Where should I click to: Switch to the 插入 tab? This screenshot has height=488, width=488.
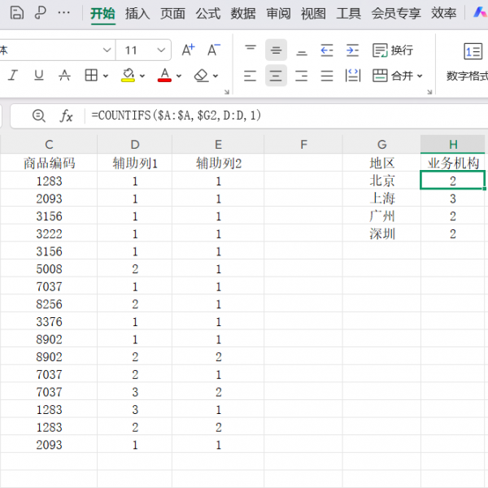click(137, 13)
